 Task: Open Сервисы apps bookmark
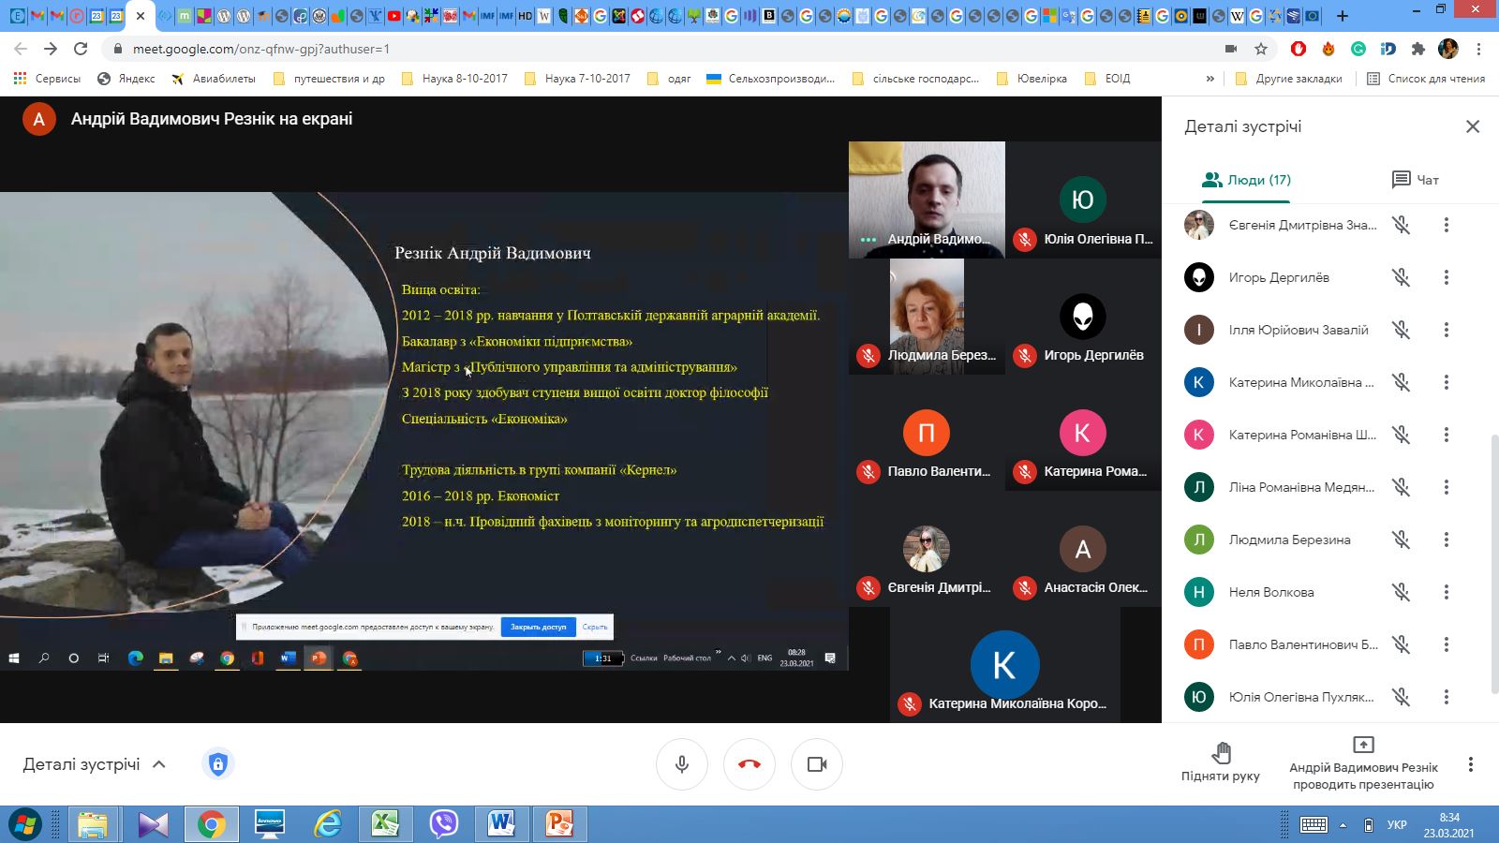click(47, 79)
